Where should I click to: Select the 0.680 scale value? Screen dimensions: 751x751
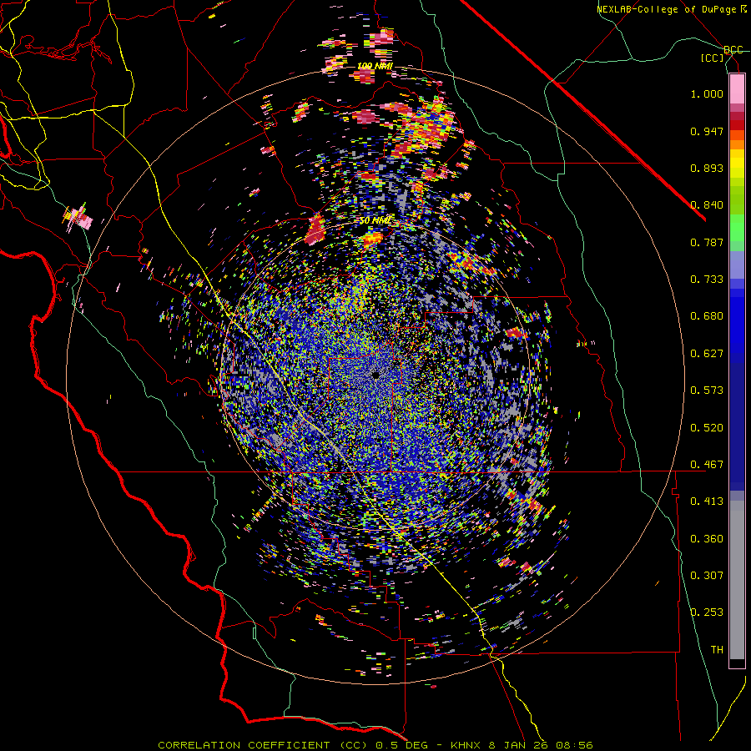(707, 316)
